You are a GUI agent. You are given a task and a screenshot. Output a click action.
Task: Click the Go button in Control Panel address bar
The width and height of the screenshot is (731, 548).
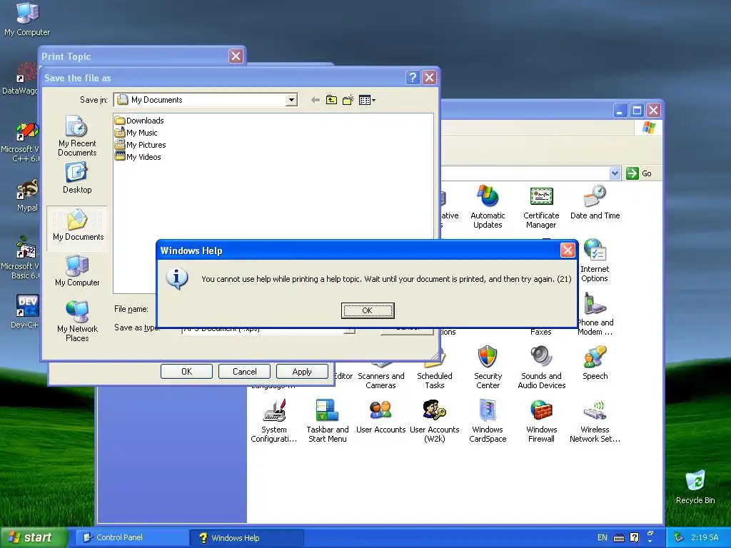tap(639, 173)
